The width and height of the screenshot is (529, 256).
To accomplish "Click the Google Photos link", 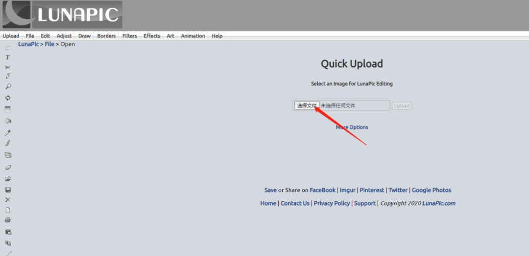I will coord(432,190).
